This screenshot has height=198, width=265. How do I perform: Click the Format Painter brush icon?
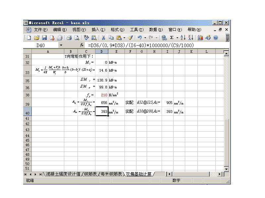(130, 38)
